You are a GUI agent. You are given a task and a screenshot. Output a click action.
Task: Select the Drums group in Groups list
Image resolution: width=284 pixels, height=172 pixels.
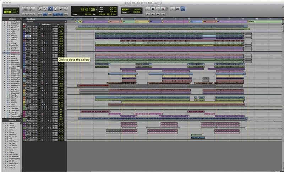pos(11,126)
